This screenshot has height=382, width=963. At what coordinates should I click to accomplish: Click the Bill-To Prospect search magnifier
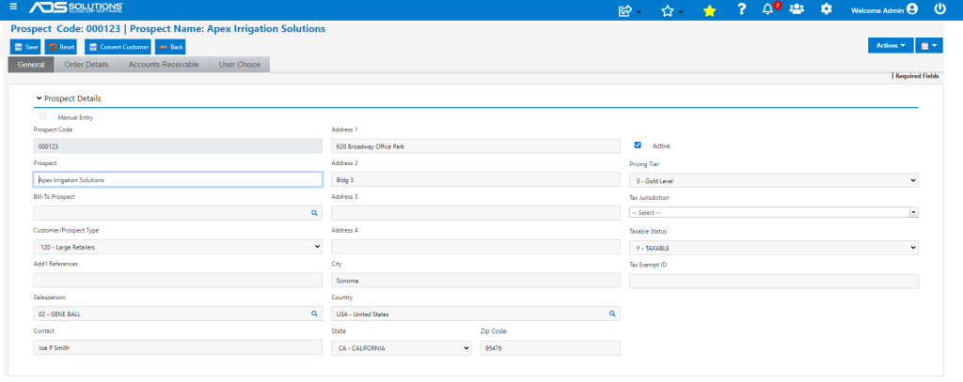(314, 213)
